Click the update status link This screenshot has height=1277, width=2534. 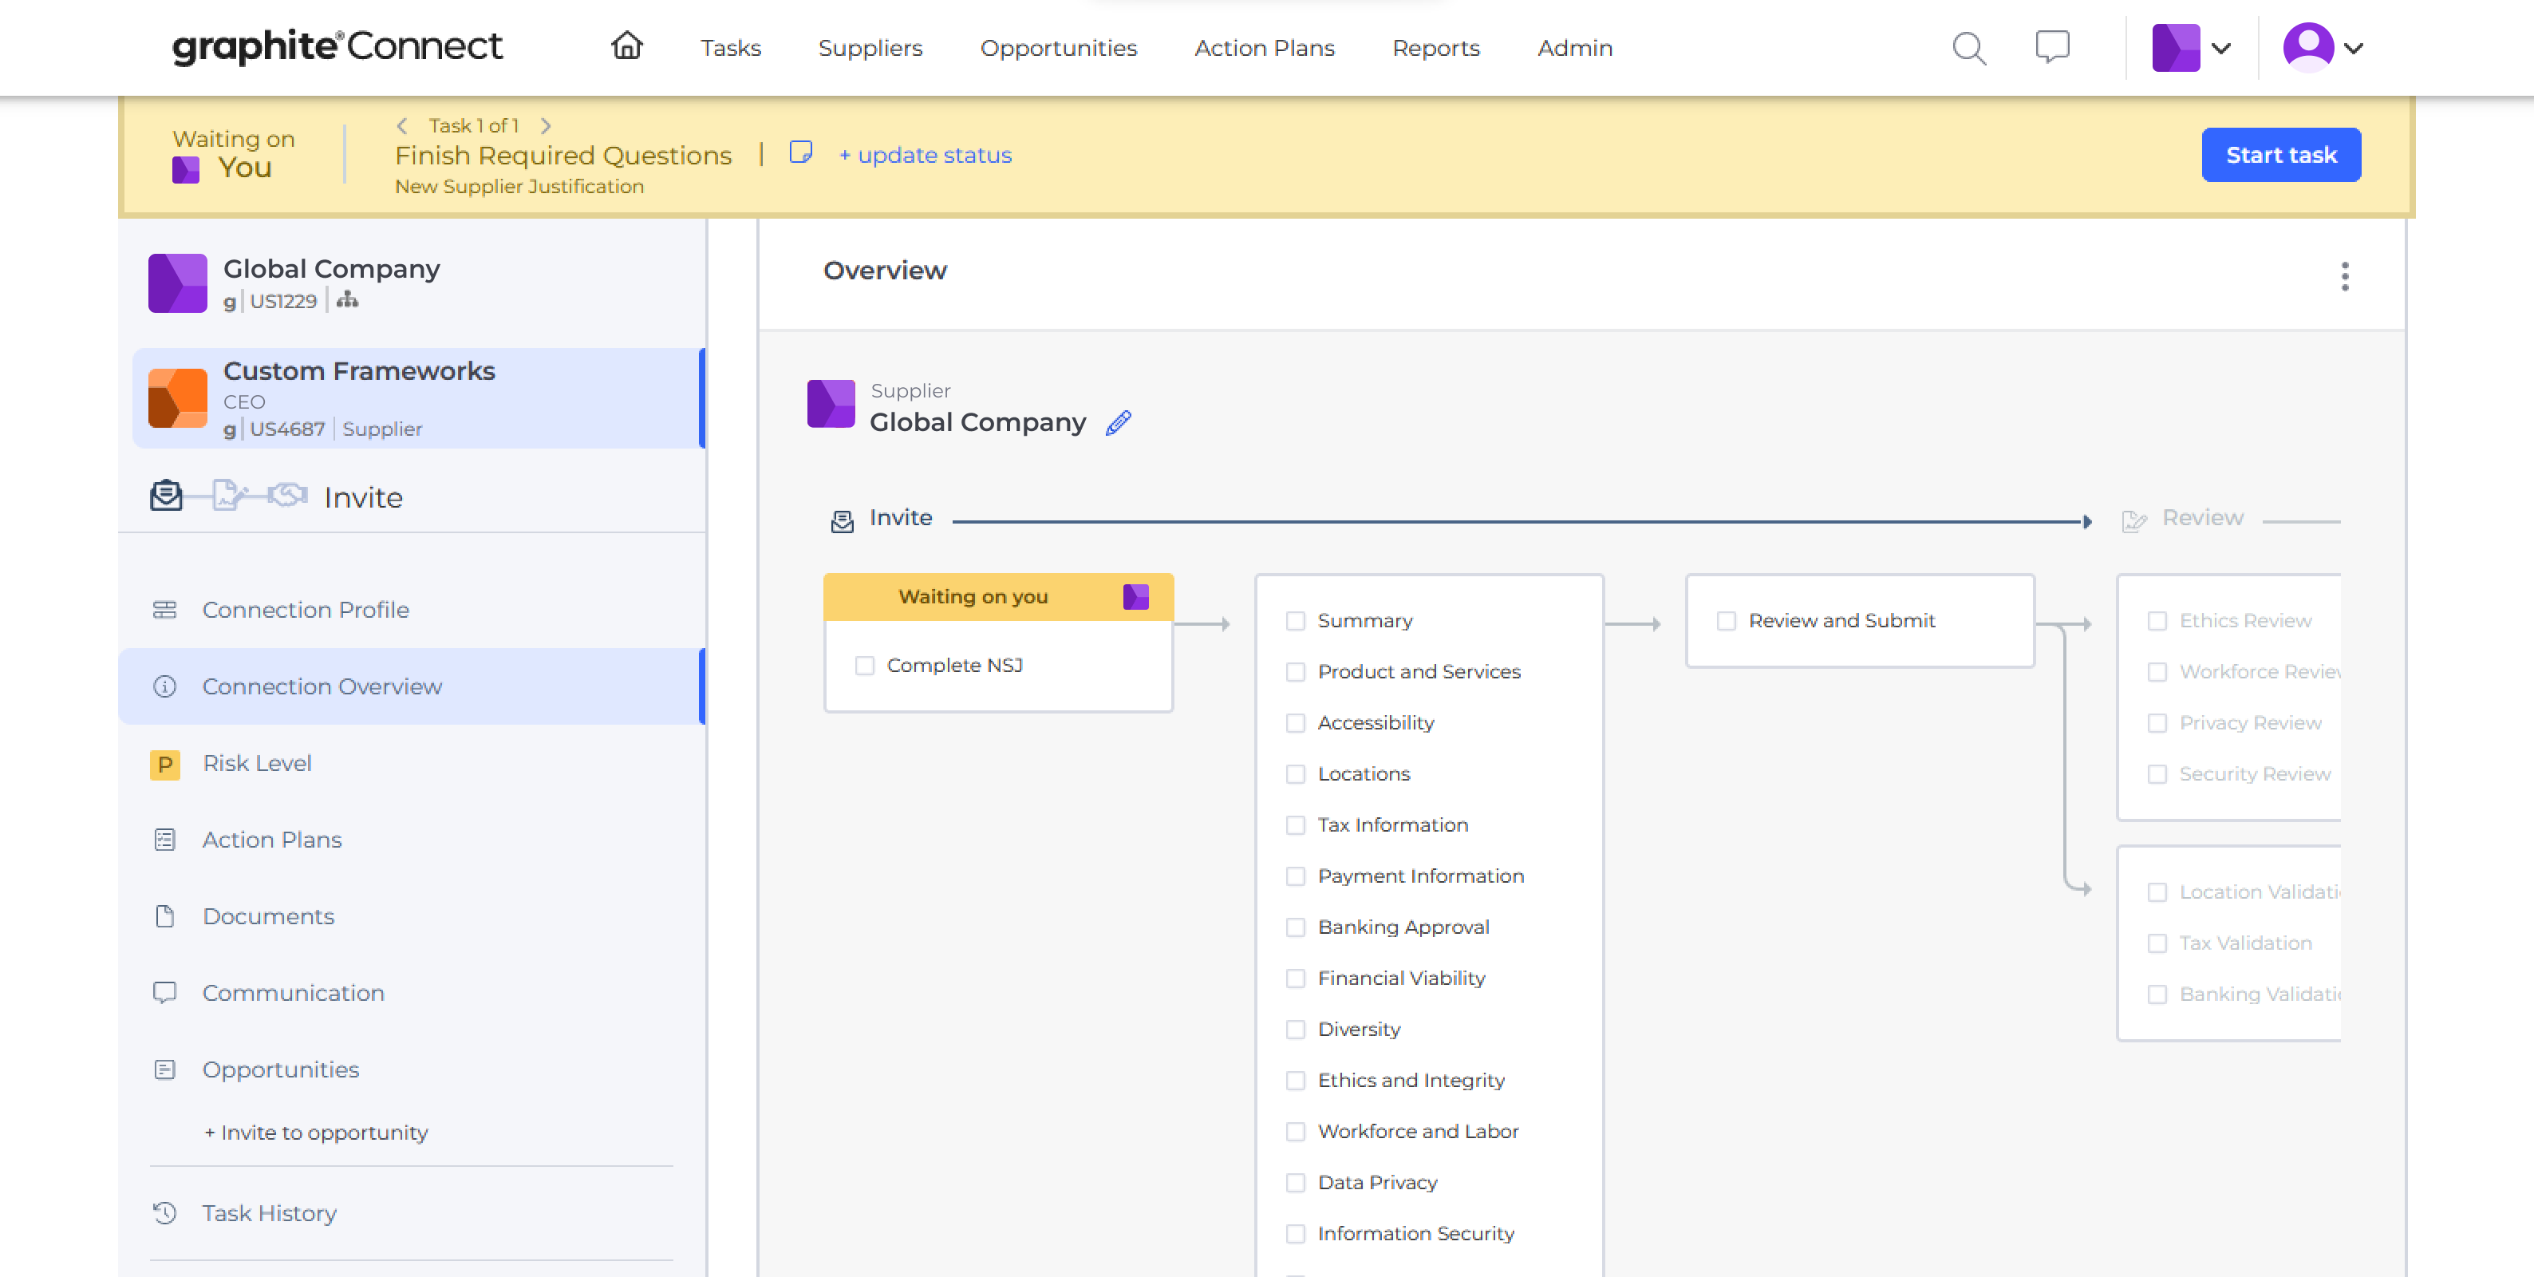(x=925, y=155)
